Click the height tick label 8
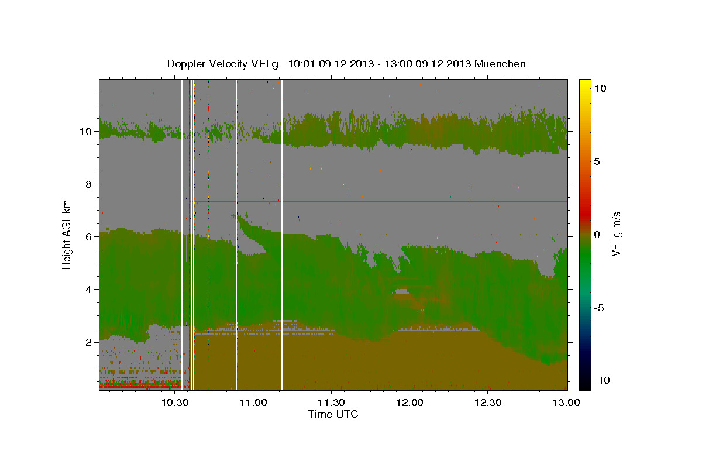Image resolution: width=702 pixels, height=468 pixels. [x=90, y=184]
